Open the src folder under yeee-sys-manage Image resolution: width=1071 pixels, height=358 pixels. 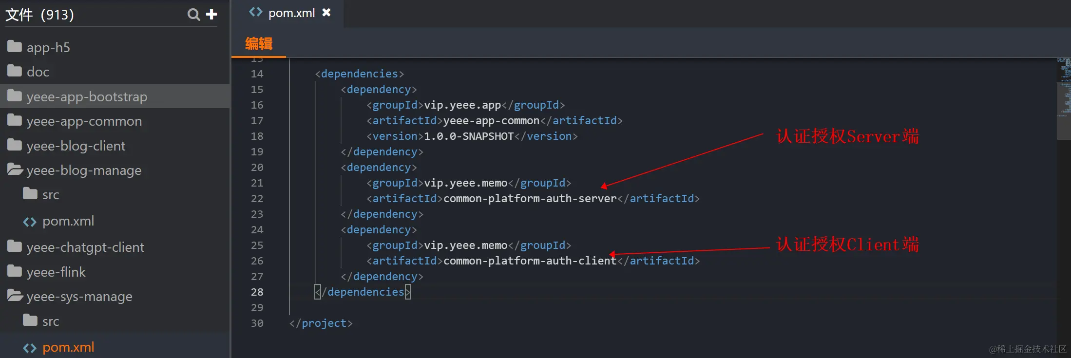(51, 321)
